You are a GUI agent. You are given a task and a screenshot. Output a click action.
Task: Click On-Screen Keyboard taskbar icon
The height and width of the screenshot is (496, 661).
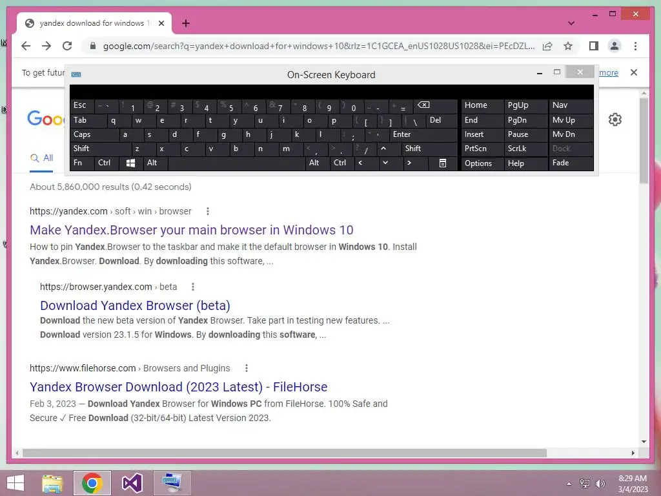[172, 483]
